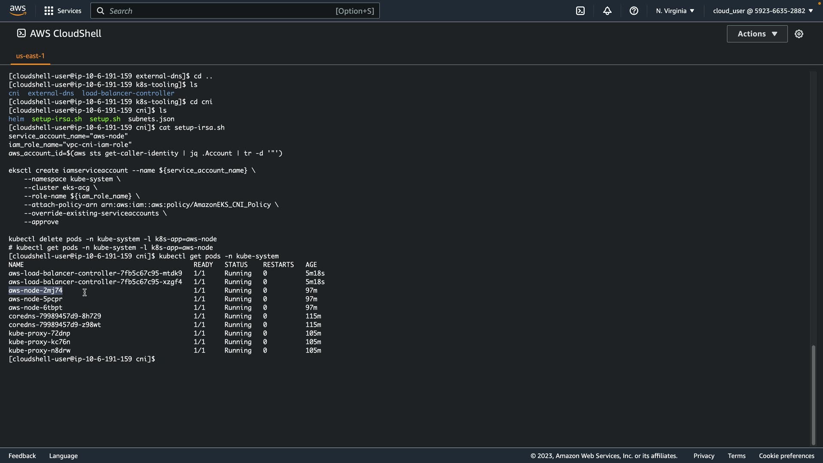The width and height of the screenshot is (823, 463).
Task: Open CloudShell settings gear icon
Action: [x=799, y=34]
